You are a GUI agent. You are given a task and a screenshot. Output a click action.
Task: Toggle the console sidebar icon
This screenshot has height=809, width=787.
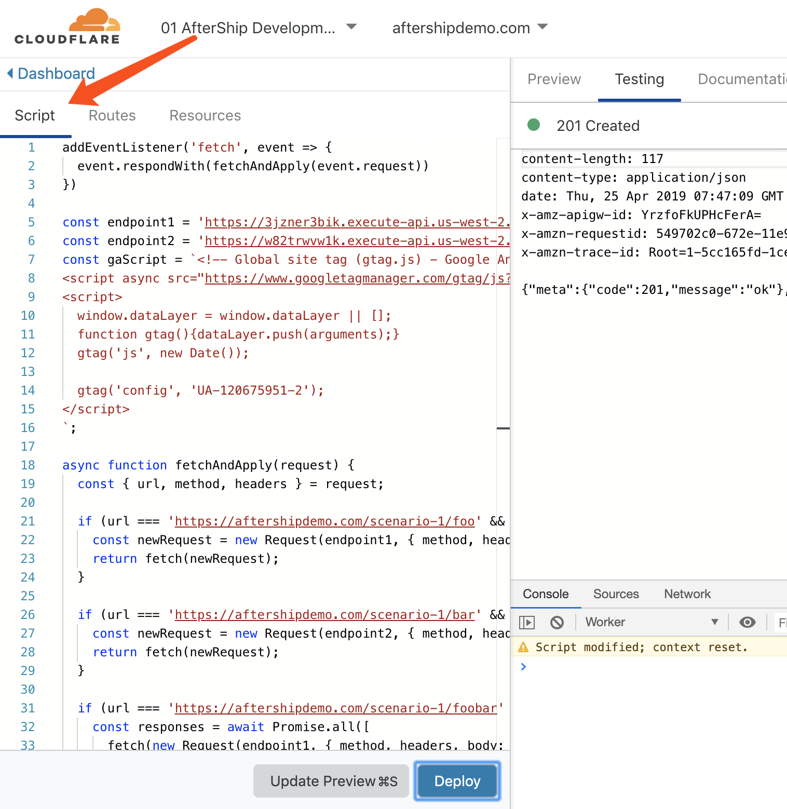(526, 622)
